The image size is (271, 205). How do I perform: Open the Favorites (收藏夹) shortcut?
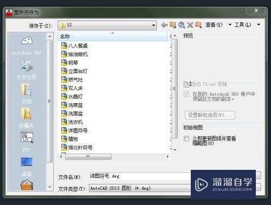tap(27, 117)
